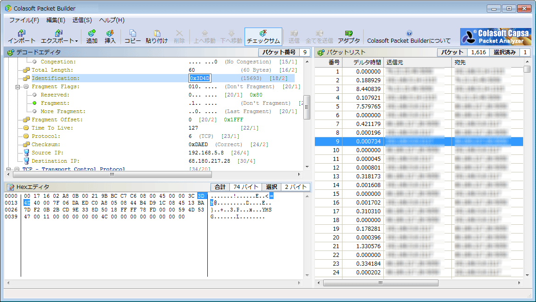The image size is (536, 302).
Task: Click the Colasoft Capsa Packet Analyzer banner
Action: [x=496, y=36]
